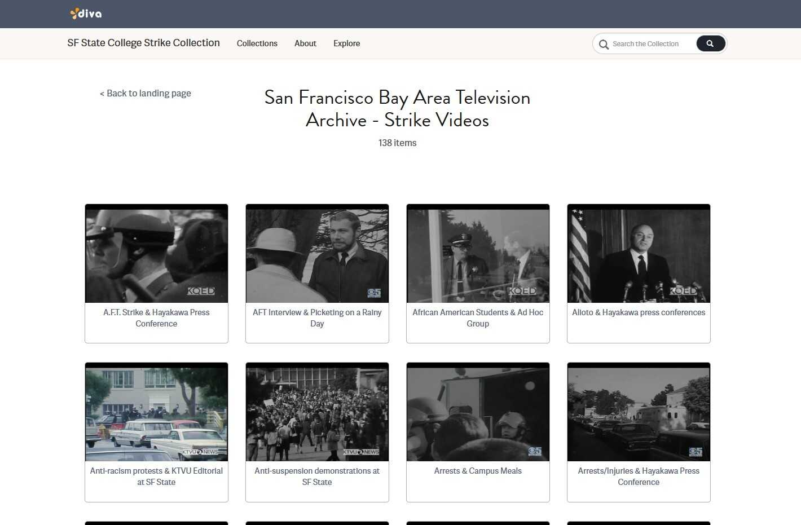This screenshot has width=801, height=525.
Task: Open the Collections menu
Action: 257,43
